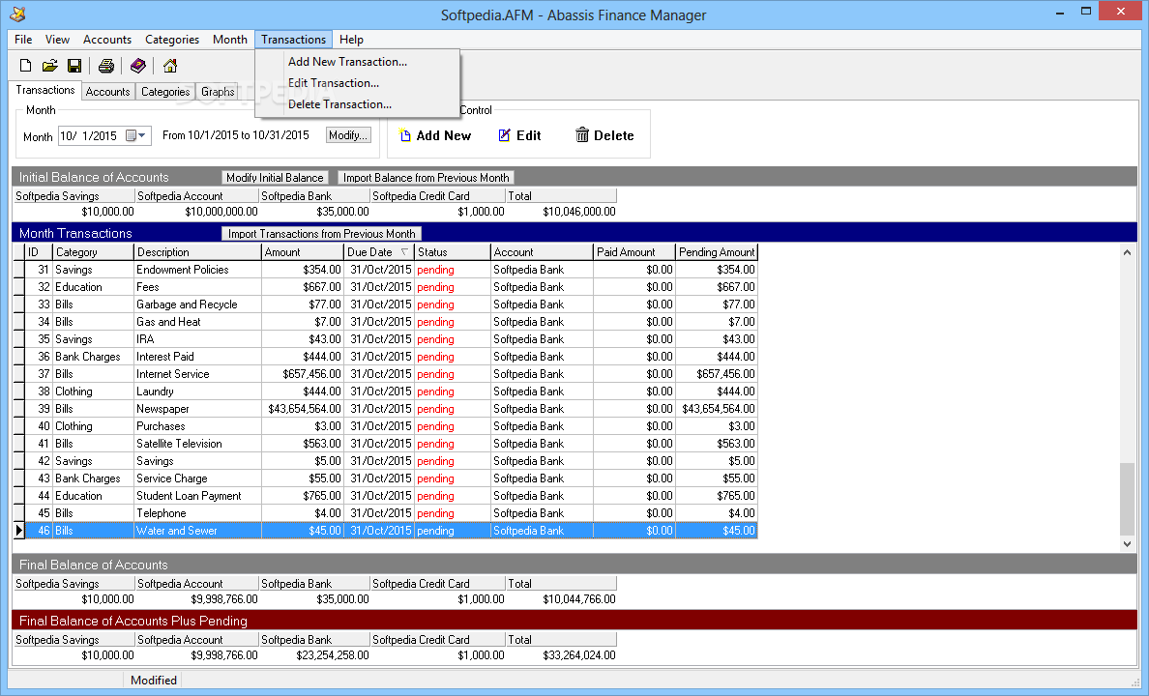Click Import Transactions from Previous Month
Image resolution: width=1149 pixels, height=696 pixels.
coord(322,234)
